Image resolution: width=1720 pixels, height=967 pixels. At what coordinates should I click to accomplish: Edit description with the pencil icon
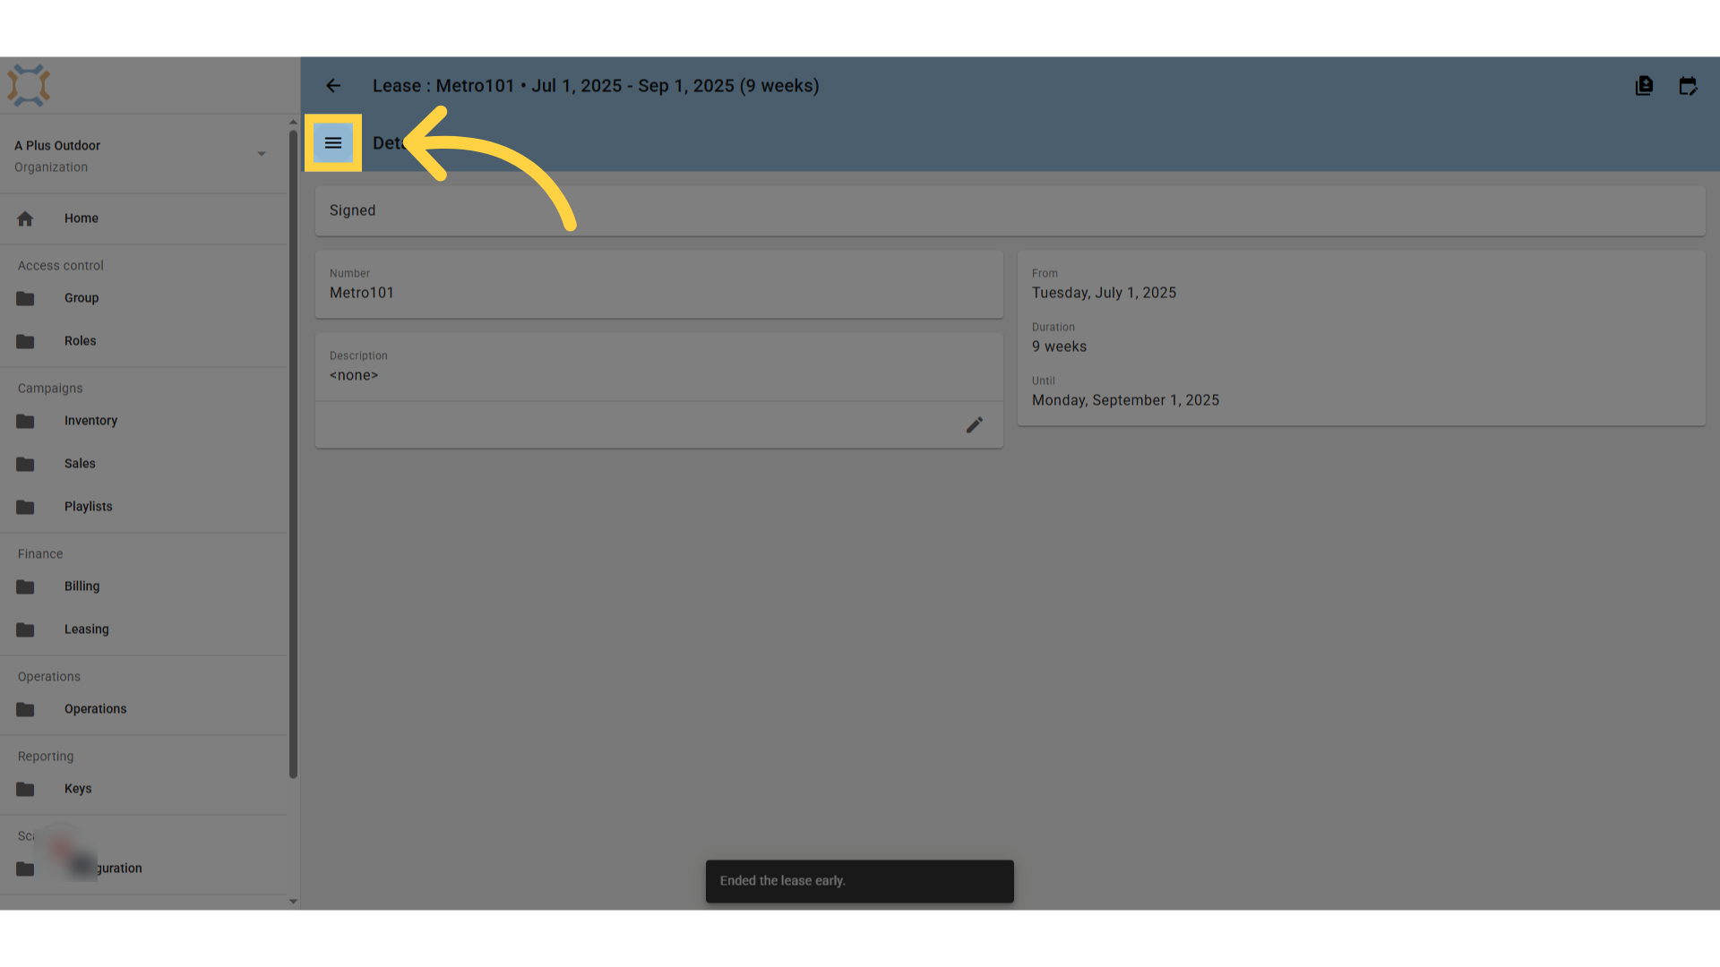[x=975, y=425]
